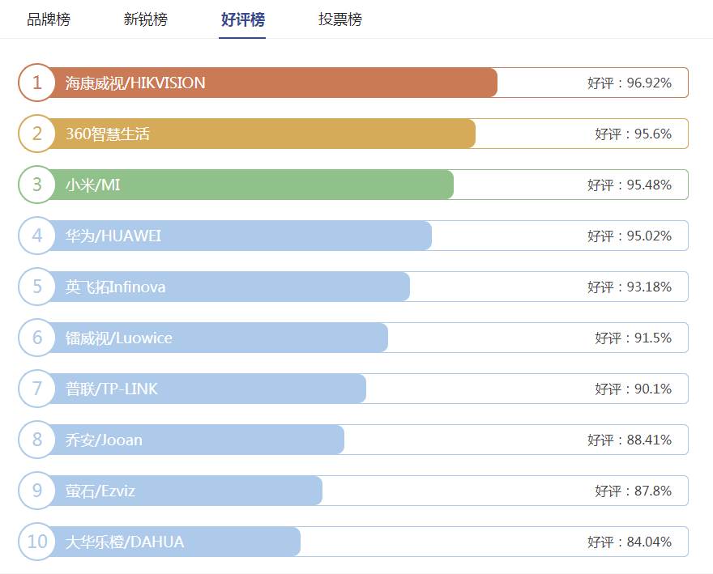Screen dimensions: 713x574
Task: Click the 普联/TP-LINK brand name
Action: 112,389
